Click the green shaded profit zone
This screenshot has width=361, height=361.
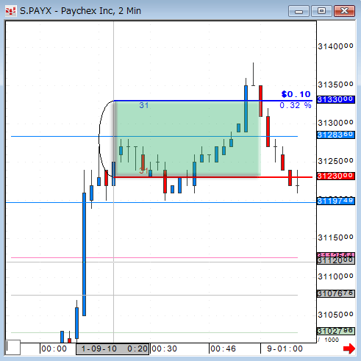click(x=187, y=139)
